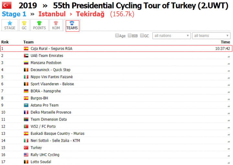Click South African flag beside Dimension Data

click(x=26, y=119)
